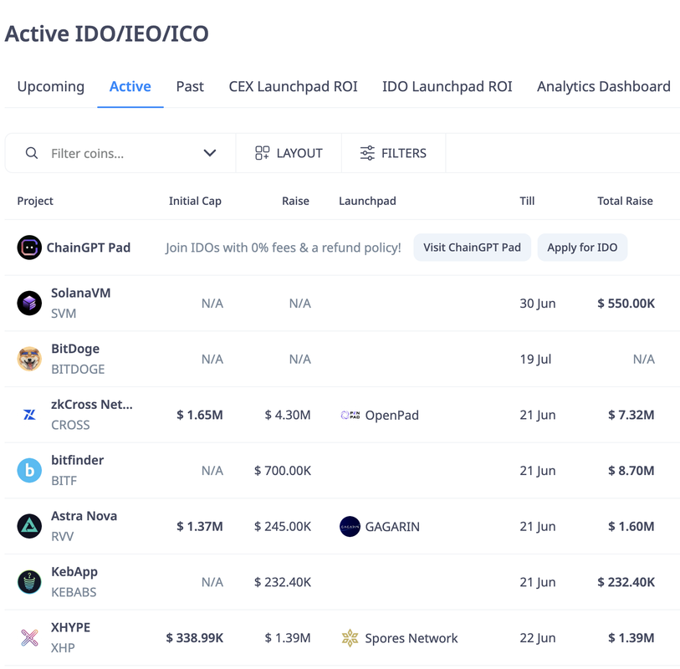
Task: Sort by the Launchpad column header
Action: pos(367,201)
